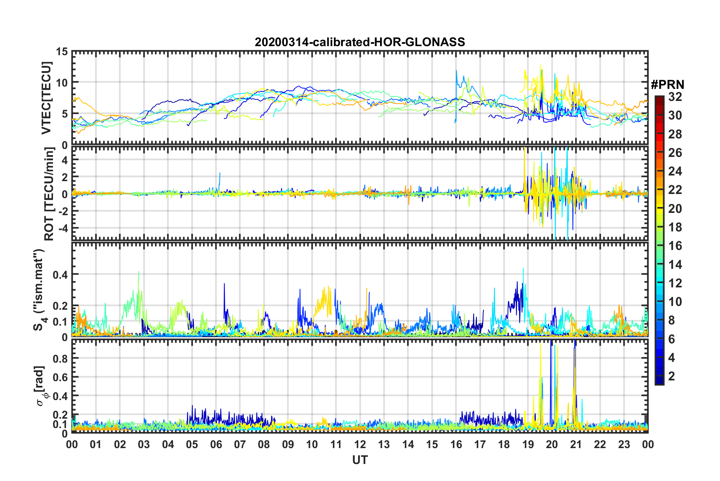Image resolution: width=720 pixels, height=481 pixels.
Task: Select the "18" label on the PRN colorbar
Action: 675,227
